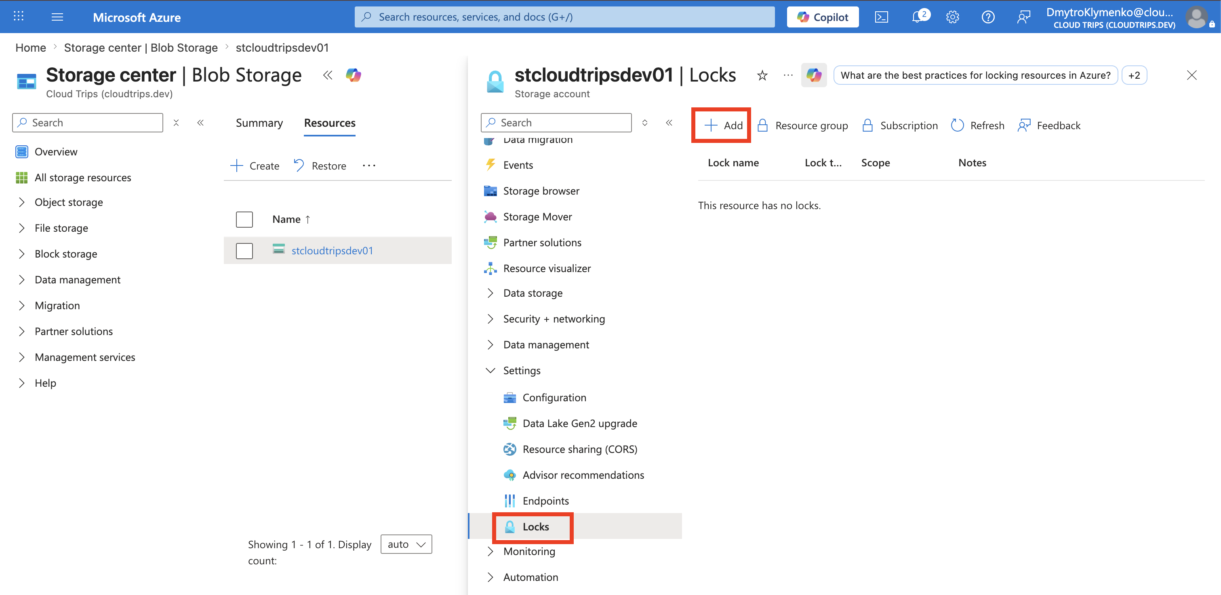Open portal settings gear
The image size is (1221, 595).
click(x=952, y=17)
